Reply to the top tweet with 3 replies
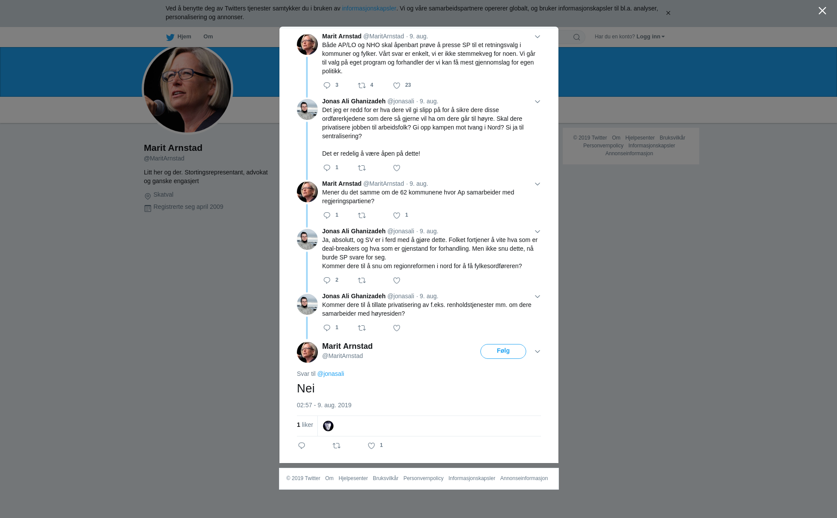This screenshot has width=837, height=518. (x=327, y=85)
